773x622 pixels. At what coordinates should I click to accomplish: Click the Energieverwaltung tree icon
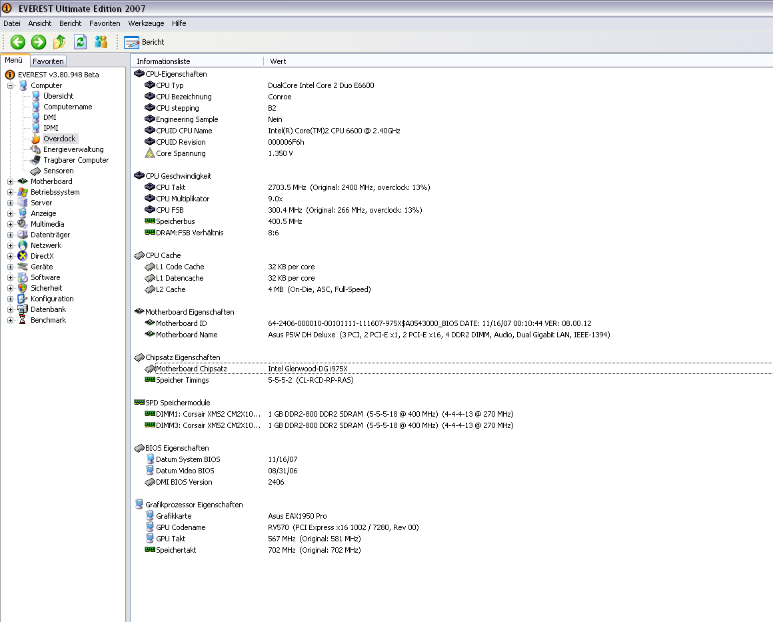[35, 149]
